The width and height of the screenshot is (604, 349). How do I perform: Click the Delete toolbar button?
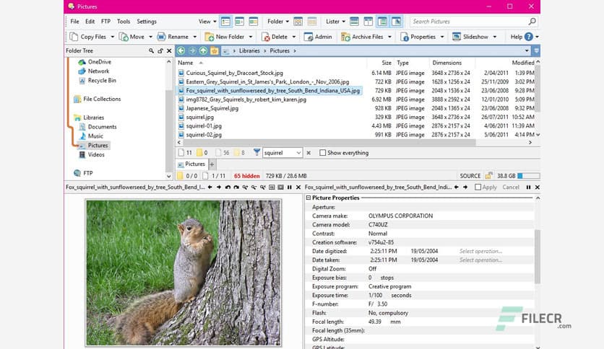click(x=275, y=37)
